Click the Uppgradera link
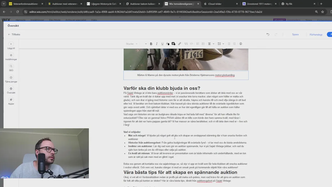 (x=294, y=20)
